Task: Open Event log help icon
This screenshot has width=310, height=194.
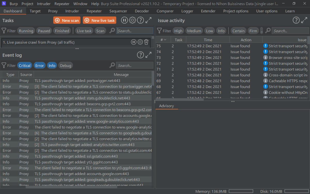Action: tap(140, 55)
